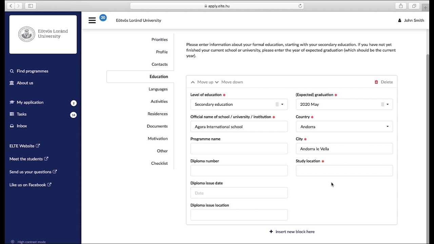Image resolution: width=434 pixels, height=244 pixels.
Task: Click the About us building icon
Action: pos(12,83)
